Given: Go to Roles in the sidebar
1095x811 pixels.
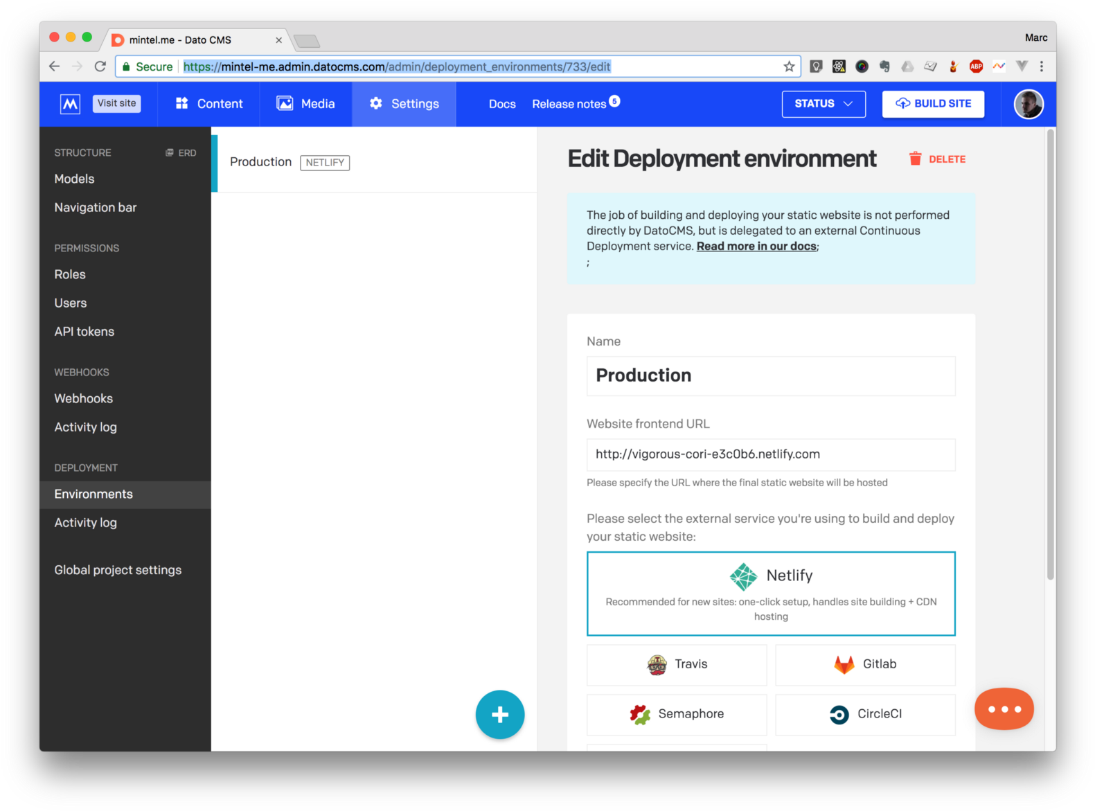Looking at the screenshot, I should point(70,274).
